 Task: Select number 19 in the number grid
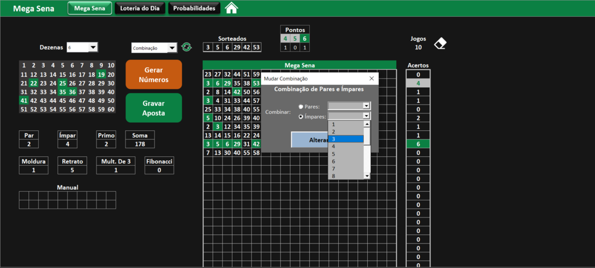click(x=101, y=74)
